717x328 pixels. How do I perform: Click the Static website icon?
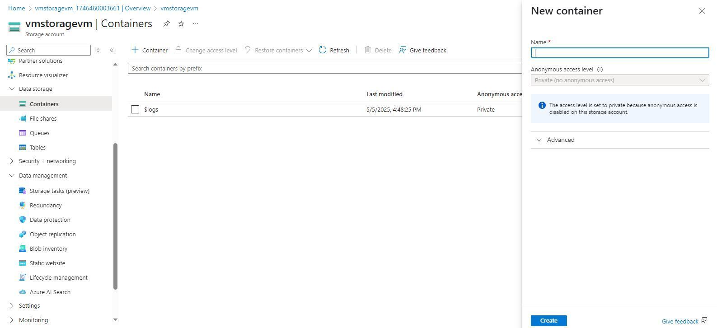(23, 263)
